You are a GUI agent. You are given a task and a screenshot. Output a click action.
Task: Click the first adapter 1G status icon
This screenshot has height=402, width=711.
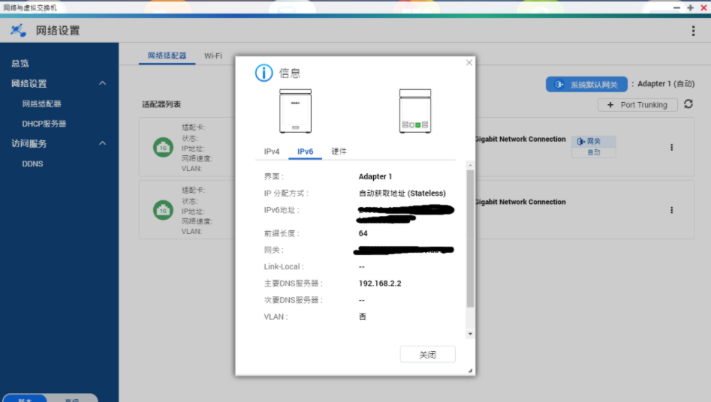[x=163, y=147]
